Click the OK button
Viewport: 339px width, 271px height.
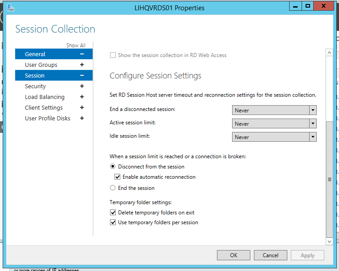click(233, 255)
